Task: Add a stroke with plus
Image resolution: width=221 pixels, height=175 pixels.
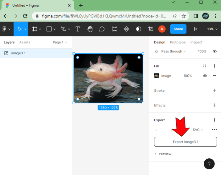Action: [214, 90]
